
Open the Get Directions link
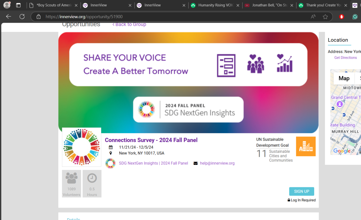click(345, 58)
